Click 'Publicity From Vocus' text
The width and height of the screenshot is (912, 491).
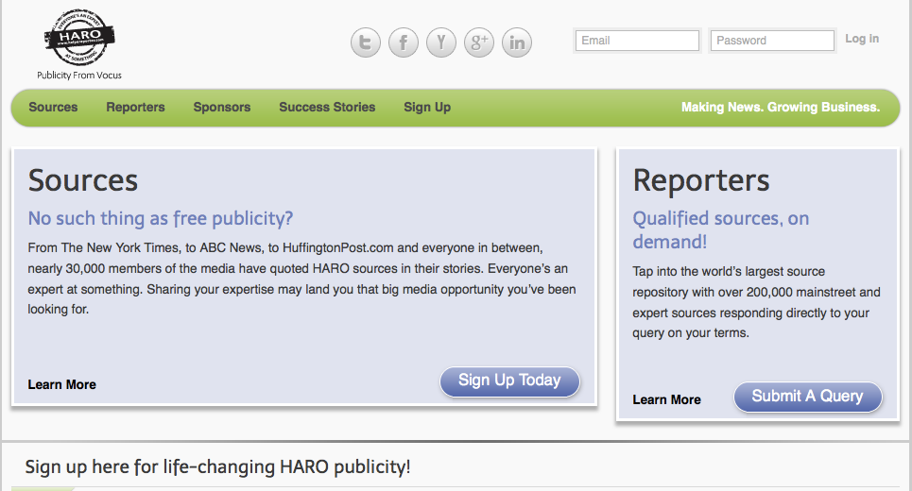point(79,75)
